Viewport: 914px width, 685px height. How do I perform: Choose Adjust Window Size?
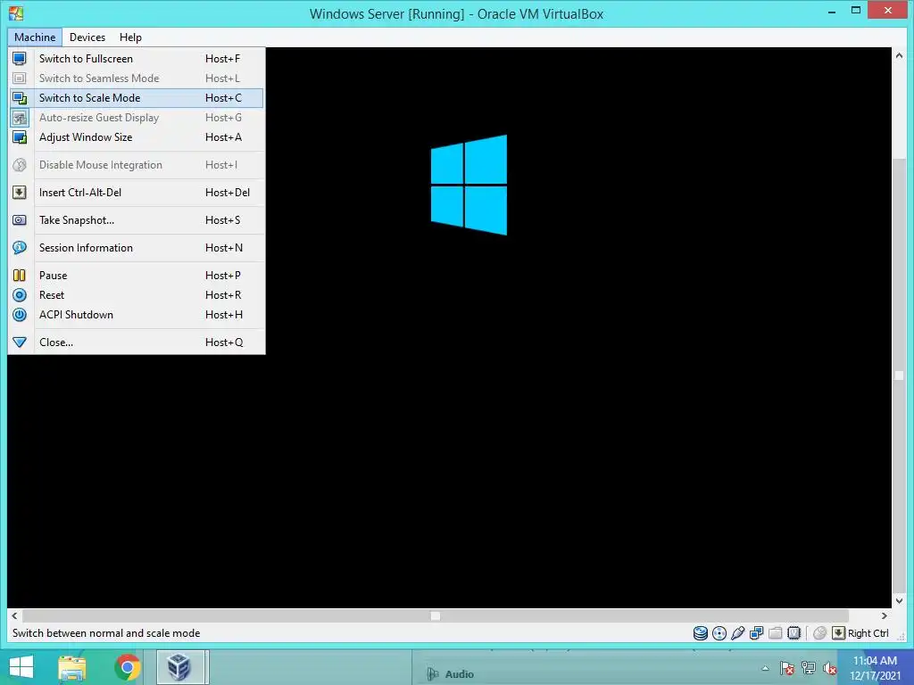click(x=137, y=137)
